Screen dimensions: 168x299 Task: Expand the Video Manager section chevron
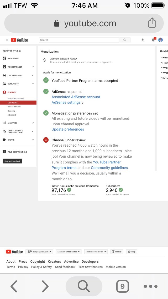click(x=33, y=67)
